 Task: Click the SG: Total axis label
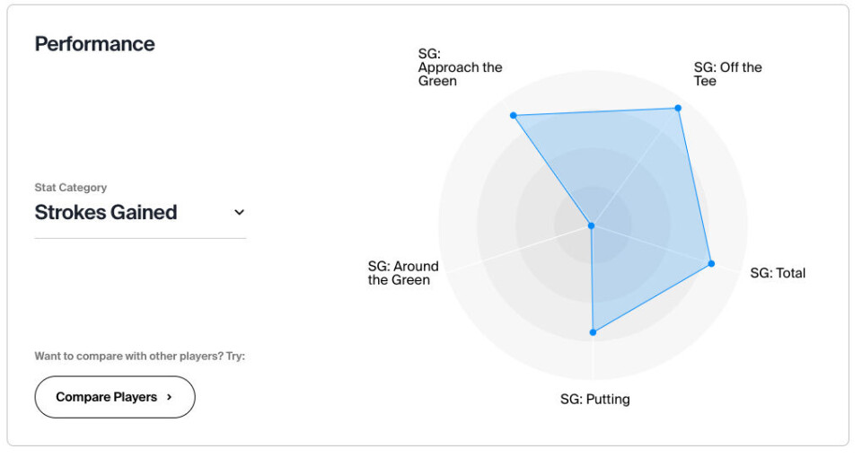point(778,273)
